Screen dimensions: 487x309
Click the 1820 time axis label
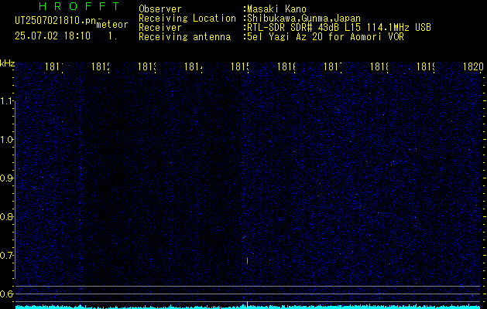coord(473,66)
